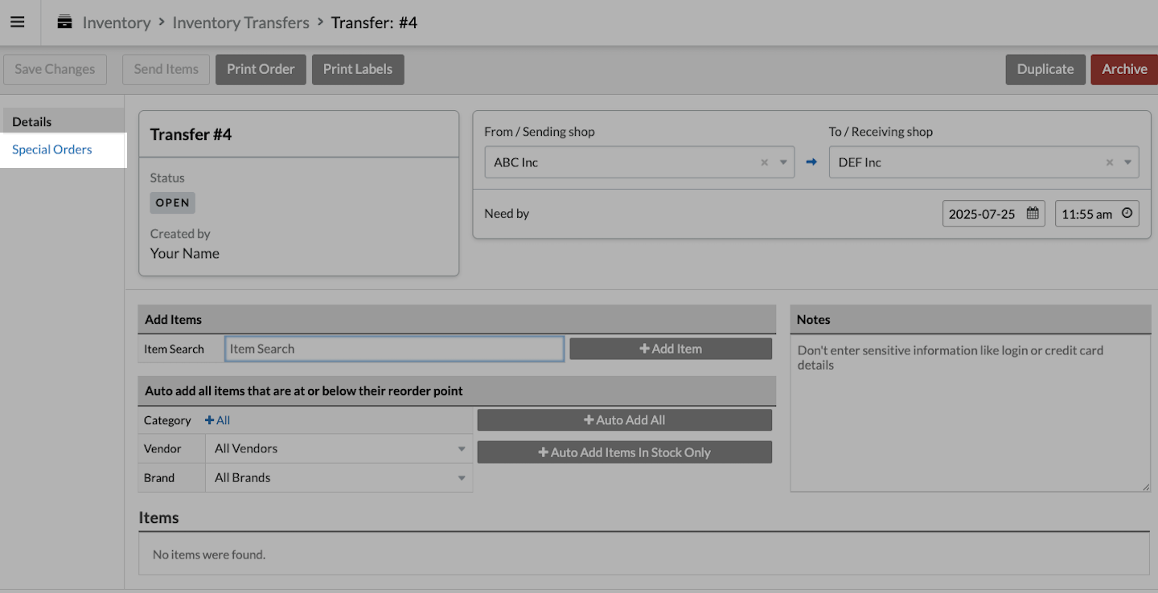This screenshot has width=1158, height=593.
Task: Clear the DEF Inc receiving shop selection
Action: [1109, 162]
